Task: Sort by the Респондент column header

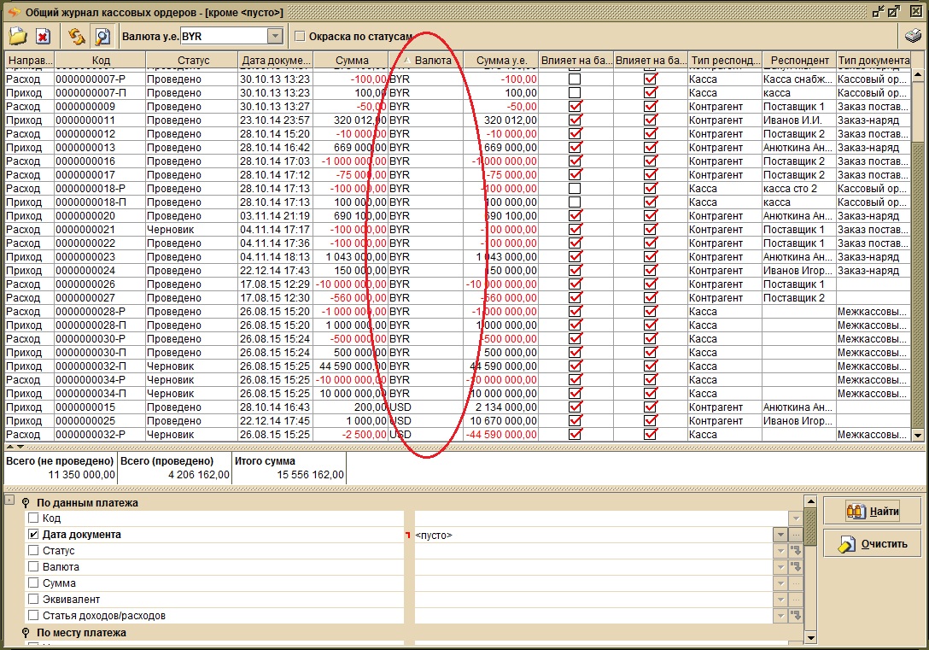Action: tap(799, 61)
